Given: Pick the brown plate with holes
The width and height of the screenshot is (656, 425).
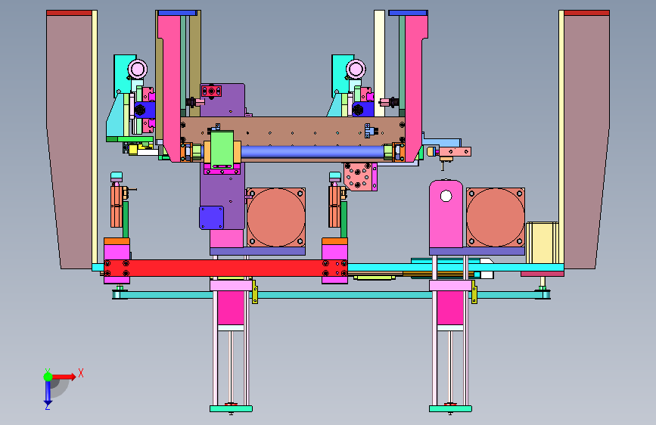Looking at the screenshot, I should coord(293,131).
